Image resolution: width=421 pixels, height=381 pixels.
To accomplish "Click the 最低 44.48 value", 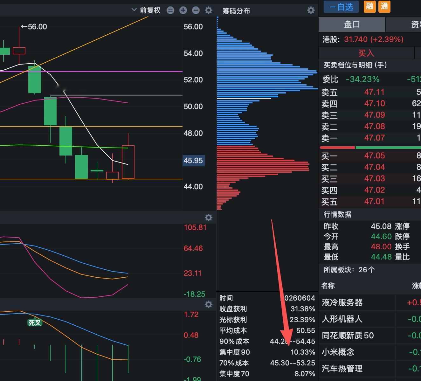I will tap(381, 257).
